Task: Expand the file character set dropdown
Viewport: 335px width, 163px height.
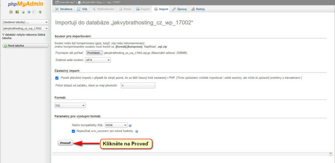Action: click(98, 60)
